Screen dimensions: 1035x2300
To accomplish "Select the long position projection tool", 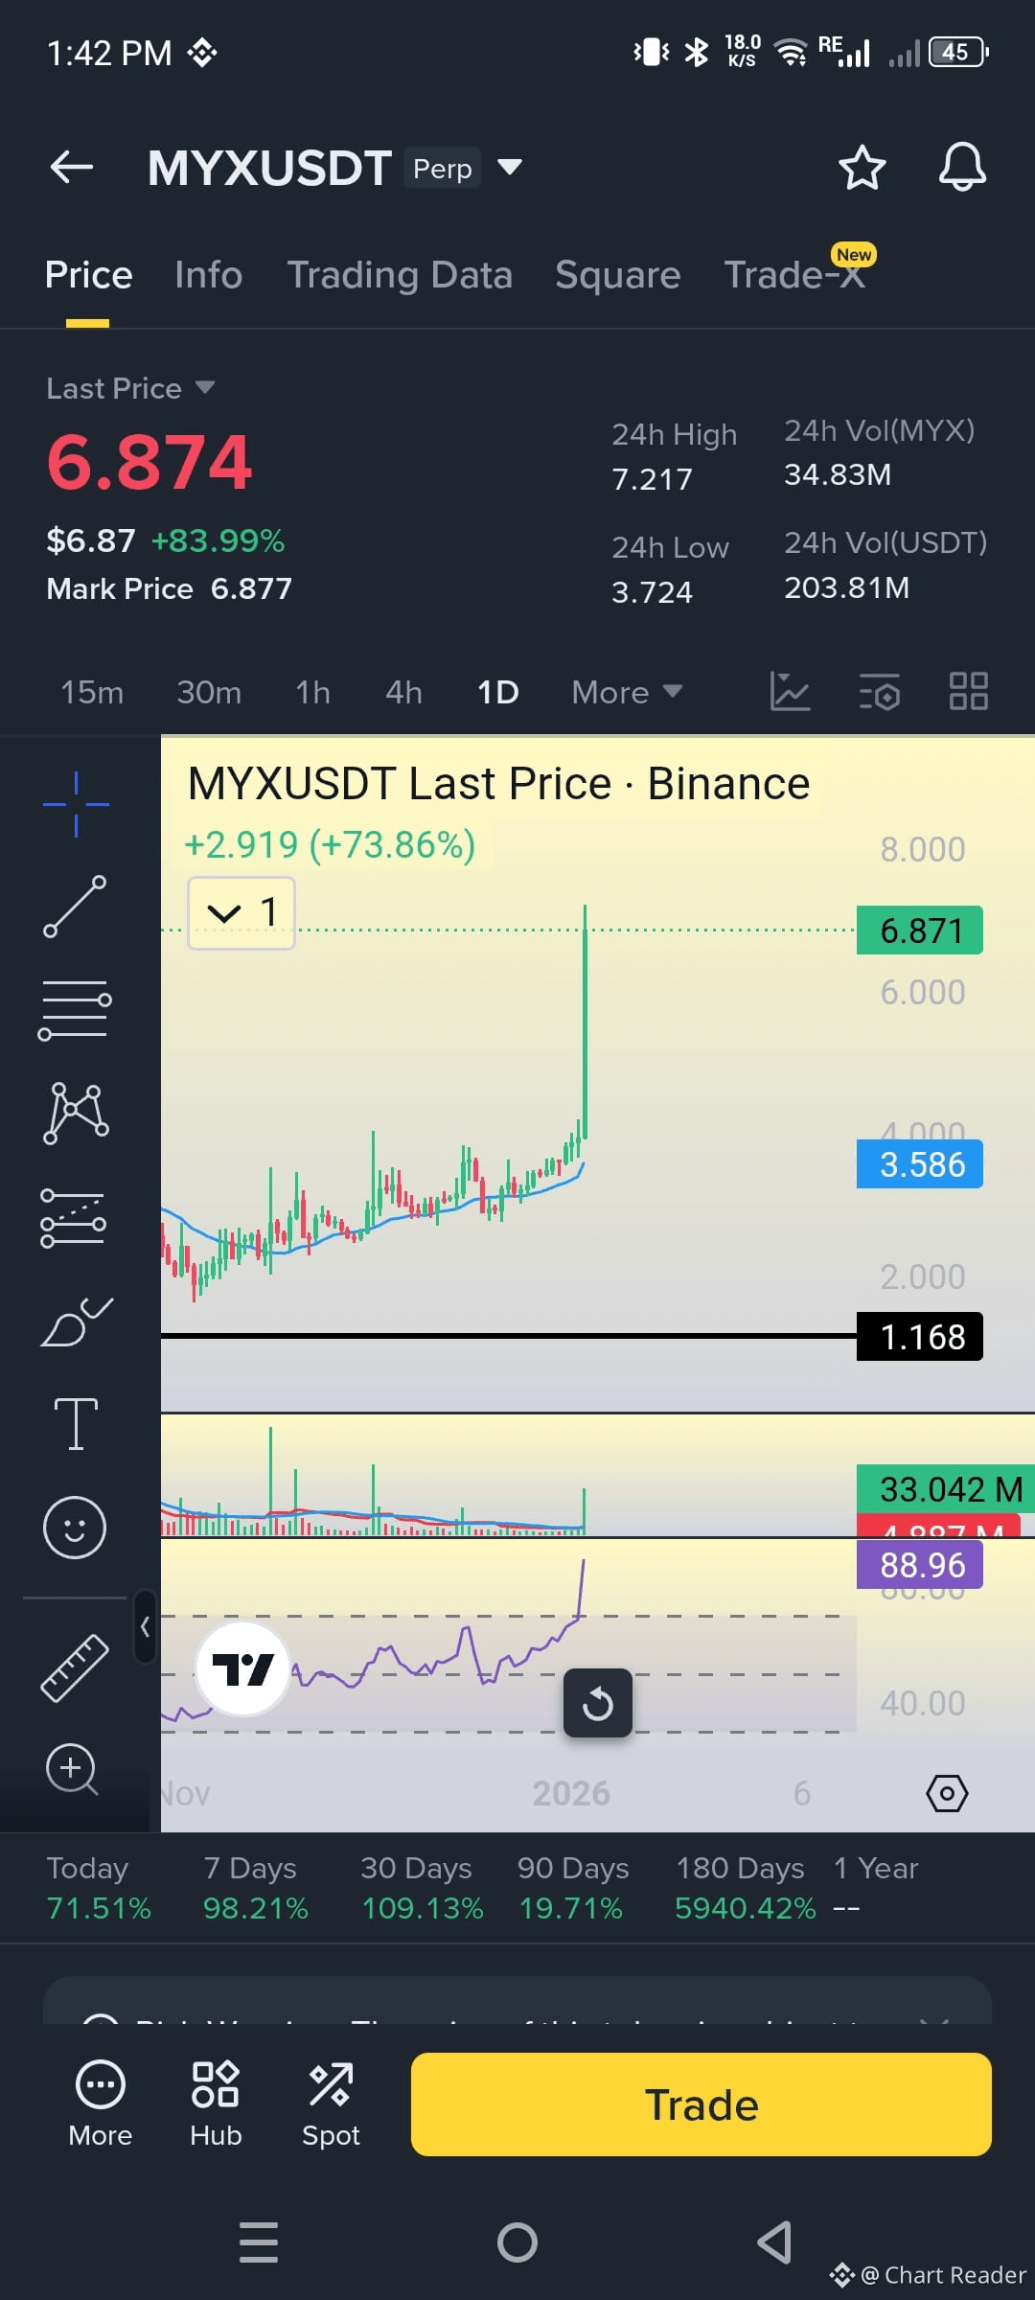I will point(74,1218).
